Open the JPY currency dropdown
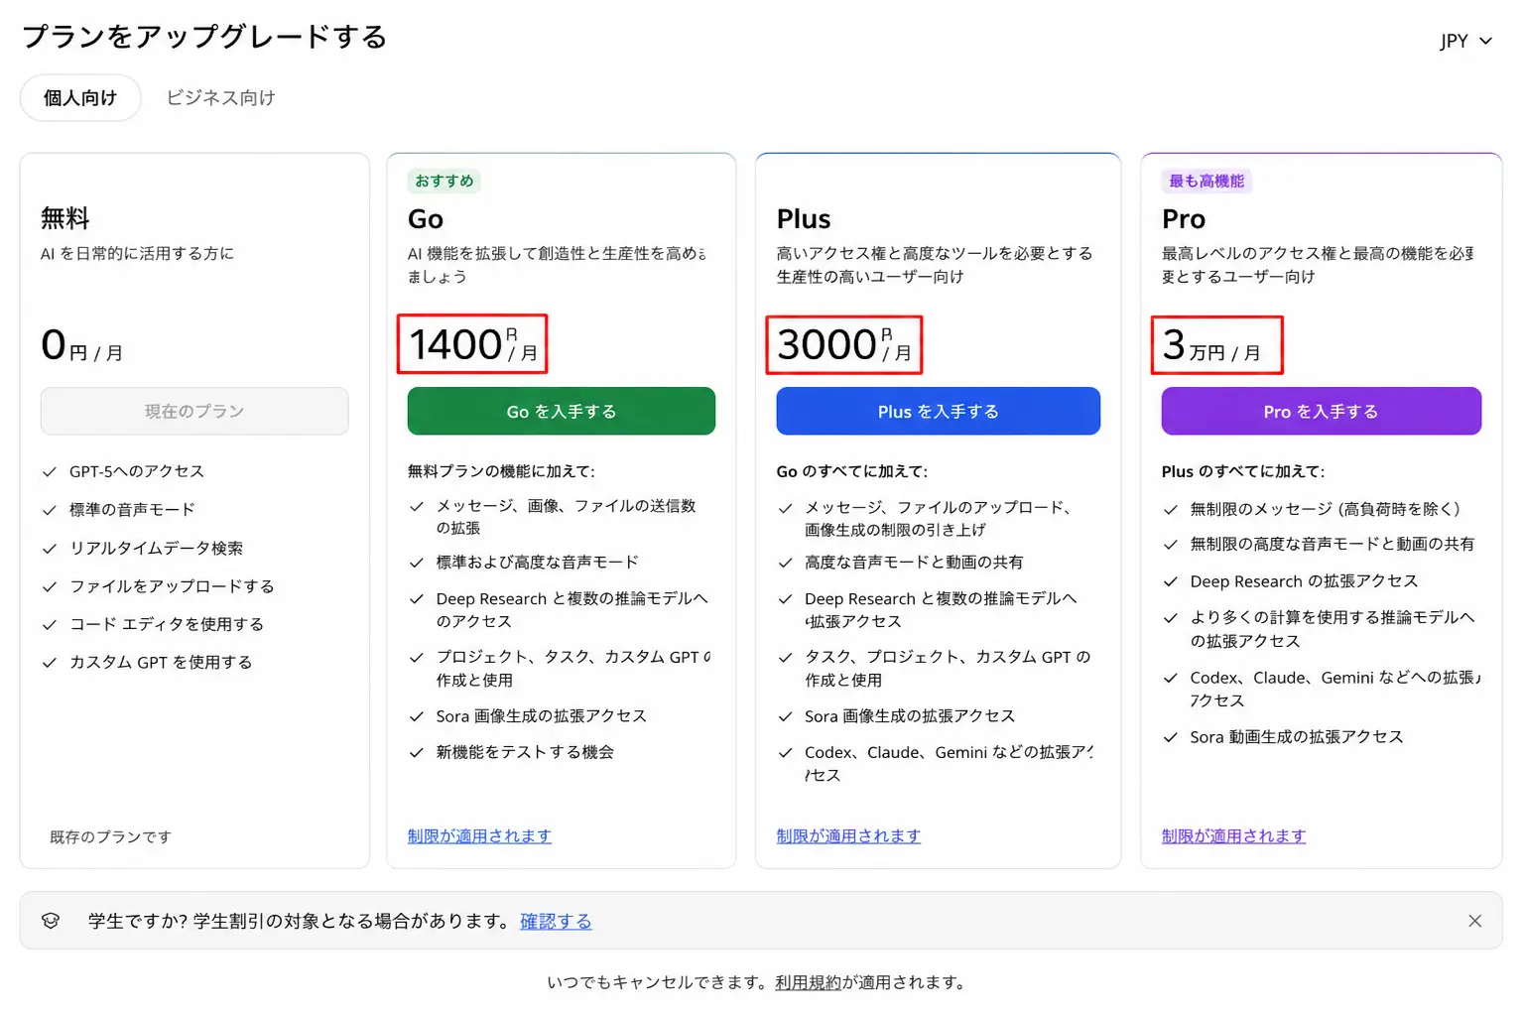1524x1016 pixels. (1465, 41)
